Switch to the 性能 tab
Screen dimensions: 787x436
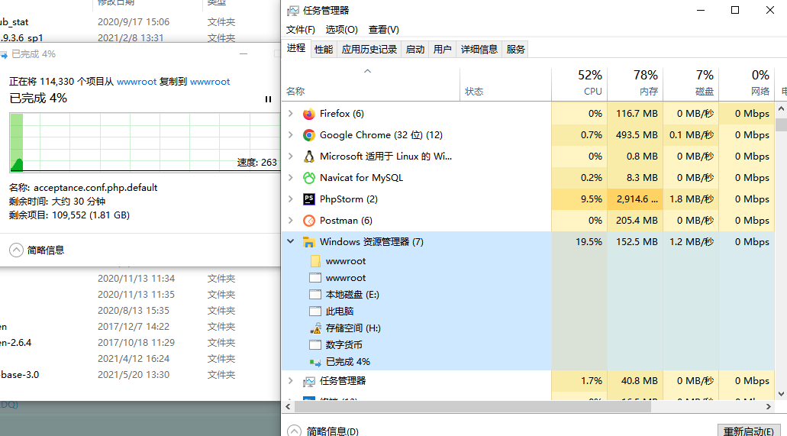[x=324, y=49]
